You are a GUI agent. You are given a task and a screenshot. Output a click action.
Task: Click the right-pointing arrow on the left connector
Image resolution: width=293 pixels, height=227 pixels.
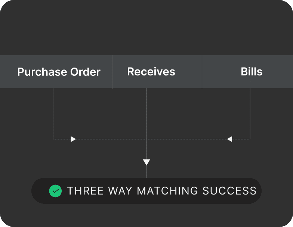coord(73,139)
